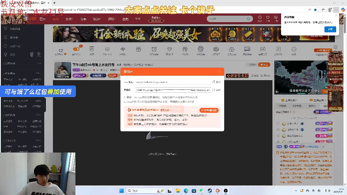Open the round barrel icon in streamer toolbar
Screen dimensions: 347x195
200,49
